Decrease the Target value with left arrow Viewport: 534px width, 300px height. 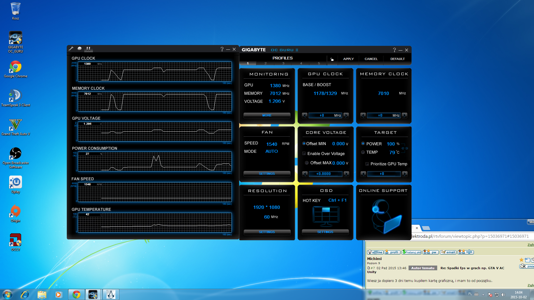click(364, 174)
